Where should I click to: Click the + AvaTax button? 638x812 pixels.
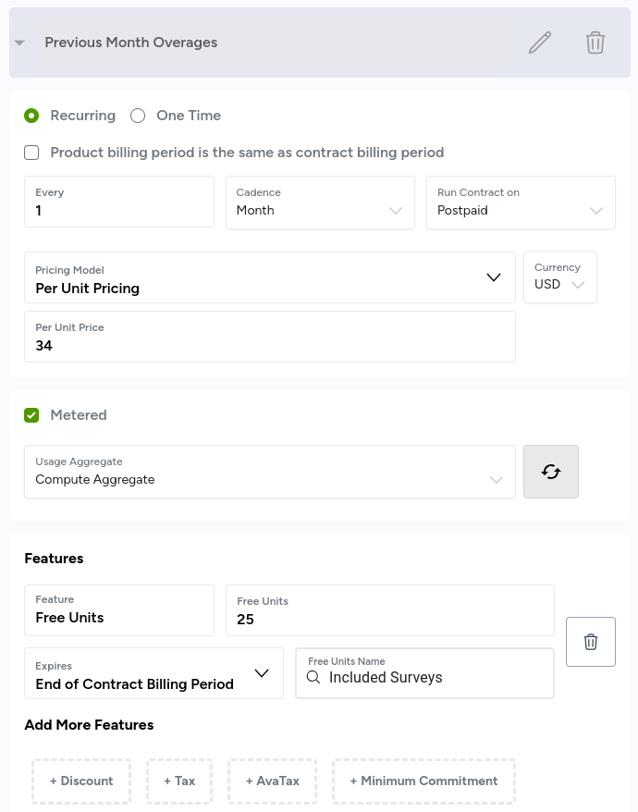tap(273, 781)
